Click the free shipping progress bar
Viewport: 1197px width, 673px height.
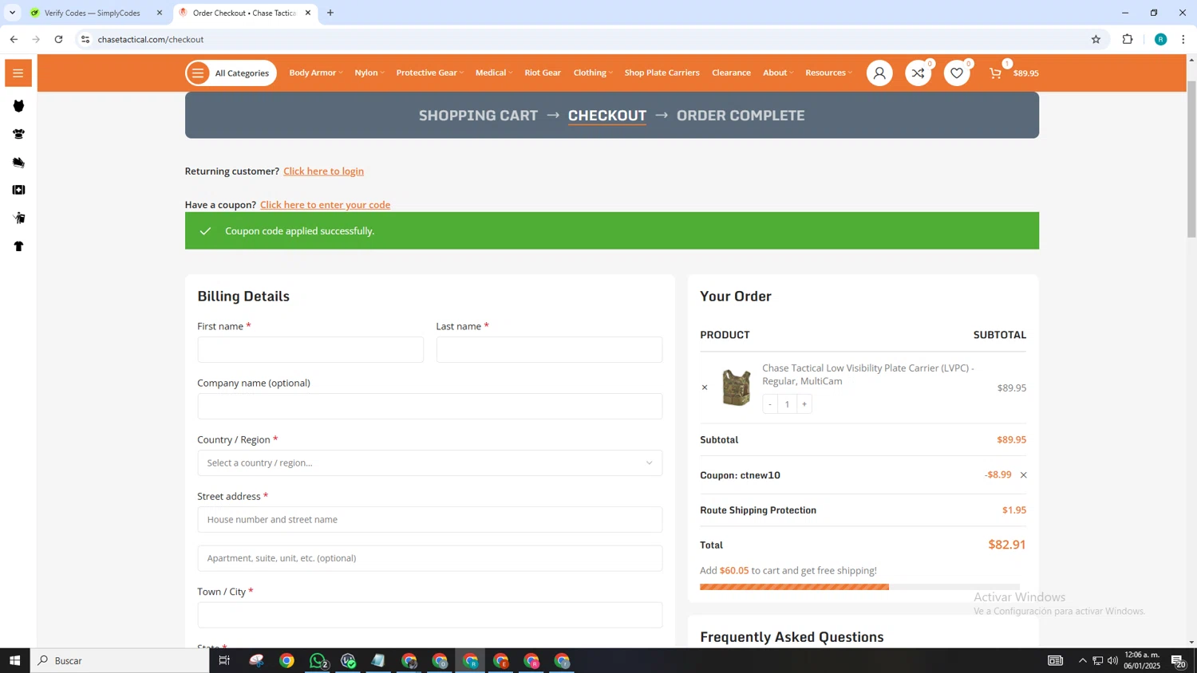point(860,587)
